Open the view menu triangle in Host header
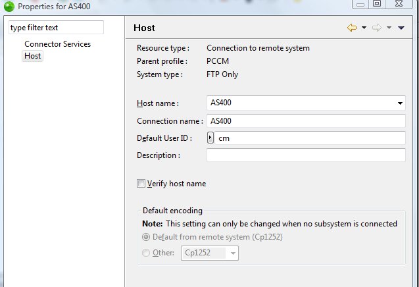Viewport: 419px width, 287px height. [401, 28]
